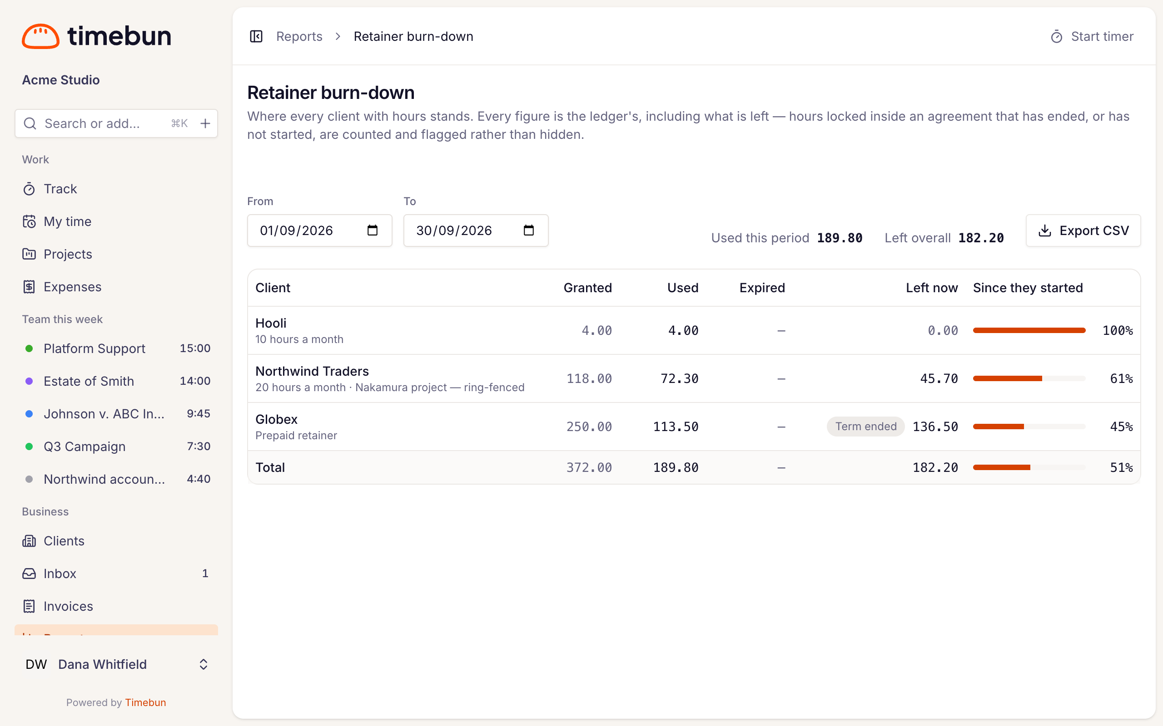Click the Clients building icon

29,541
